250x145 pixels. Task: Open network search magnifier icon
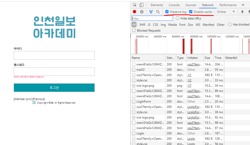[158, 12]
